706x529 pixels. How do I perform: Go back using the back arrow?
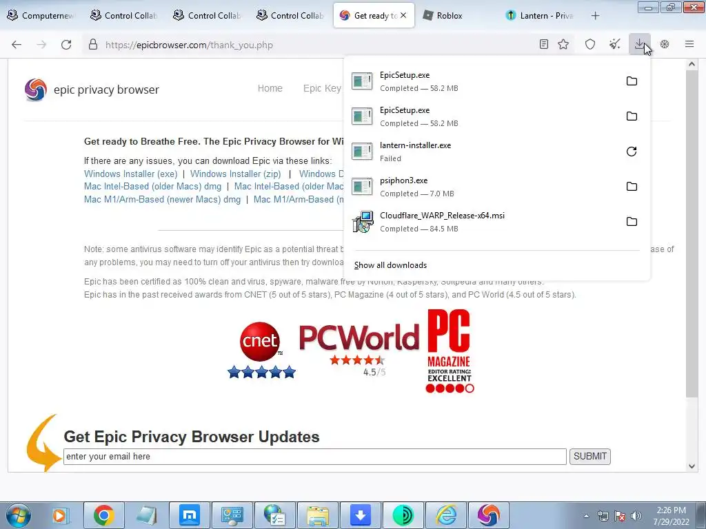coord(17,45)
